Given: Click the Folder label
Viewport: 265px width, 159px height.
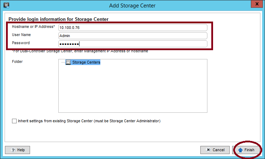Looking at the screenshot, I should [x=17, y=61].
